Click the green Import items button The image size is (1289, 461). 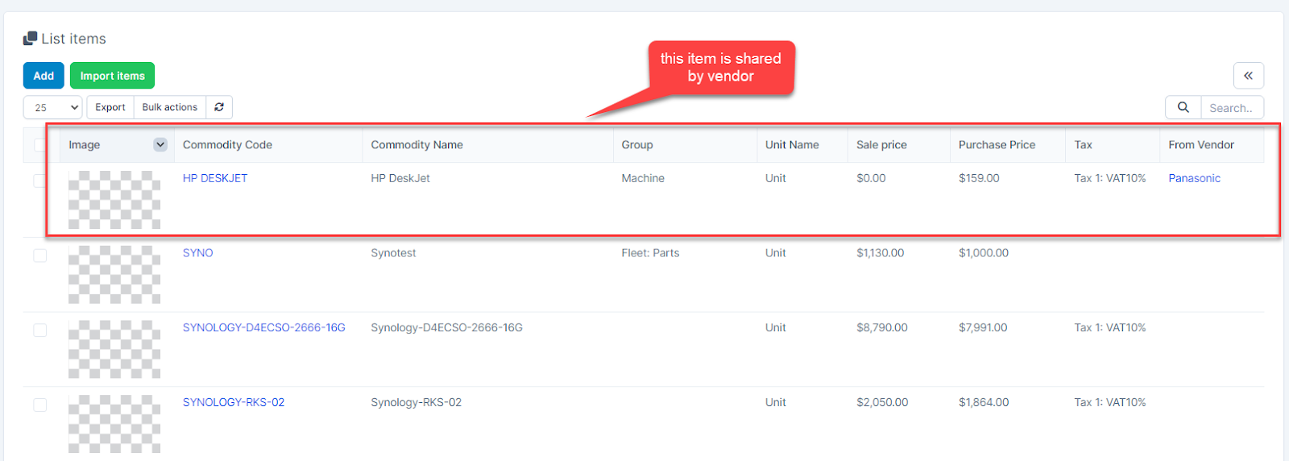[x=112, y=76]
